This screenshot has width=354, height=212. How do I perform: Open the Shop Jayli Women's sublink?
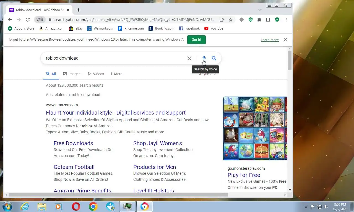(158, 143)
